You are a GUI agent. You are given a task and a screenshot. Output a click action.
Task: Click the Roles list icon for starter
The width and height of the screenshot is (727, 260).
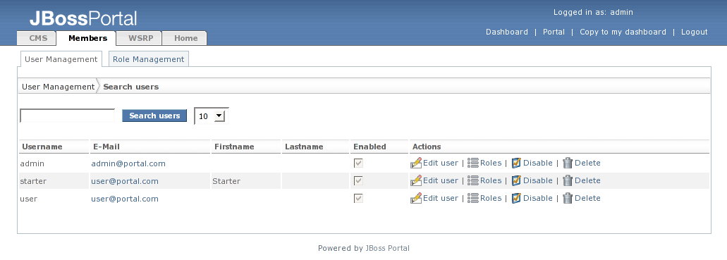[x=472, y=181]
